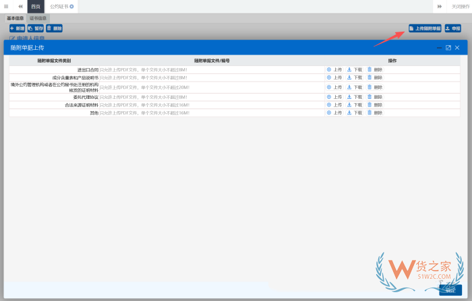
Task: Confirm with the 确定 button in dialog
Action: 450,290
